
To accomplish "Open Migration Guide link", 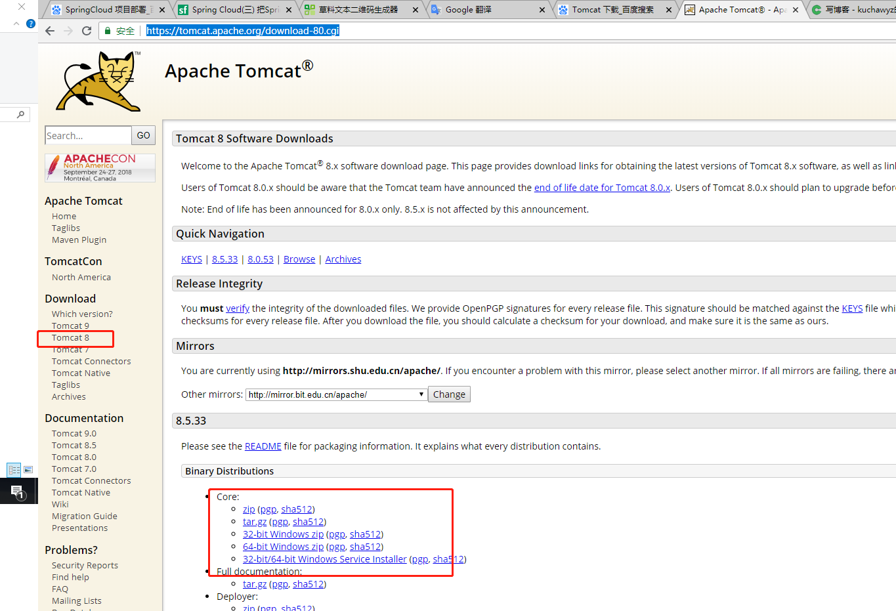I will coord(84,516).
